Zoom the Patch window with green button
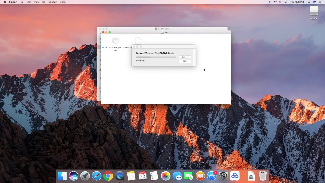This screenshot has height=183, width=325. pyautogui.click(x=110, y=32)
